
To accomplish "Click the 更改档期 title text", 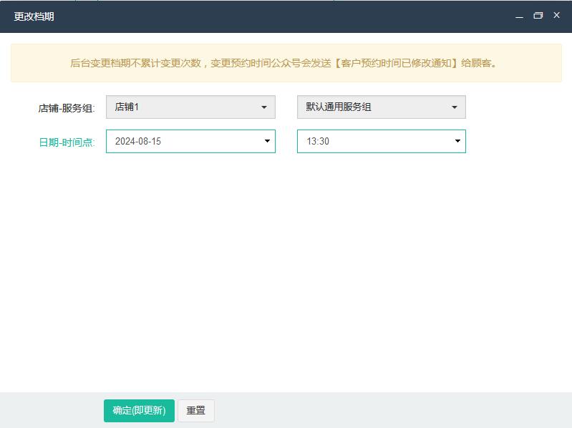I will 34,16.
